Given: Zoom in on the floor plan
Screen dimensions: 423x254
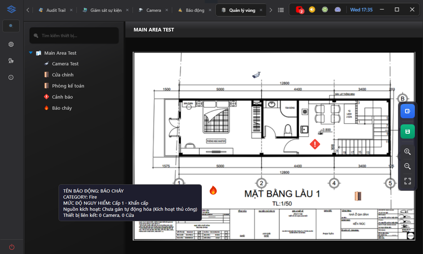Looking at the screenshot, I should pyautogui.click(x=407, y=152).
